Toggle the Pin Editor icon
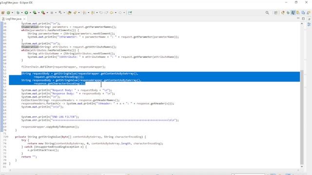This screenshot has width=312, height=175. point(130,13)
